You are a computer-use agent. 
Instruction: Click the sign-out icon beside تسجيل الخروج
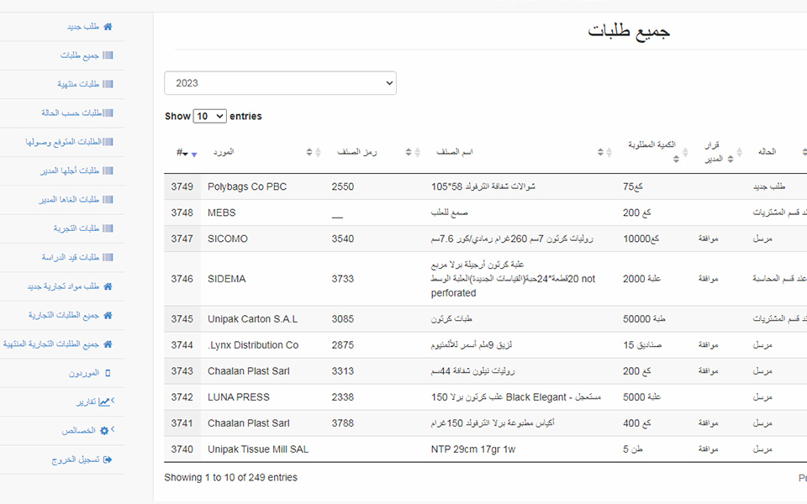(x=108, y=459)
